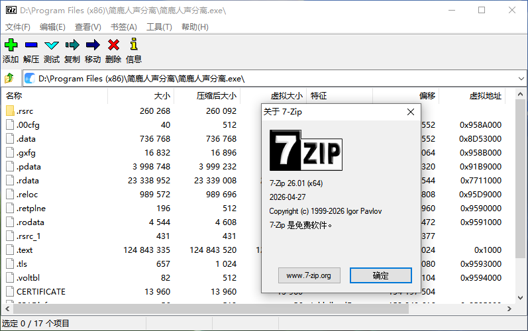This screenshot has height=331, width=528.
Task: Click the vertical scrollbar down arrow
Action: 520,298
